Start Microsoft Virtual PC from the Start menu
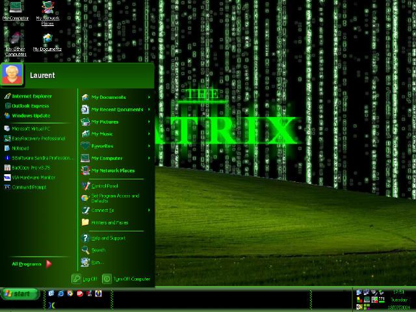416x312 pixels. point(27,129)
